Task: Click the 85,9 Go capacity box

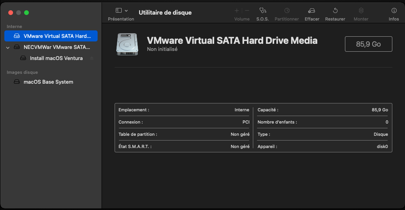Action: (x=368, y=44)
